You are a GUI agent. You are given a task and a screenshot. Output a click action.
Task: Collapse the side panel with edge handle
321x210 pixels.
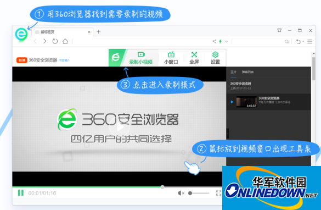227,134
